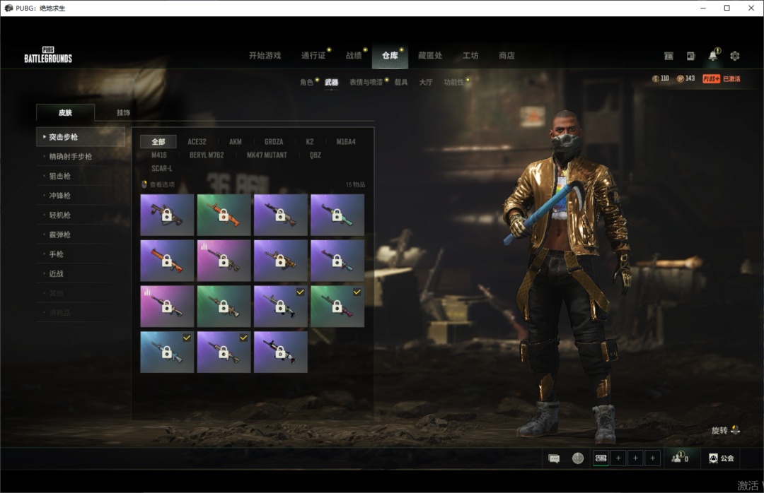Screen dimensions: 764x493
Task: Expand the 手枪 category
Action: [x=81, y=254]
